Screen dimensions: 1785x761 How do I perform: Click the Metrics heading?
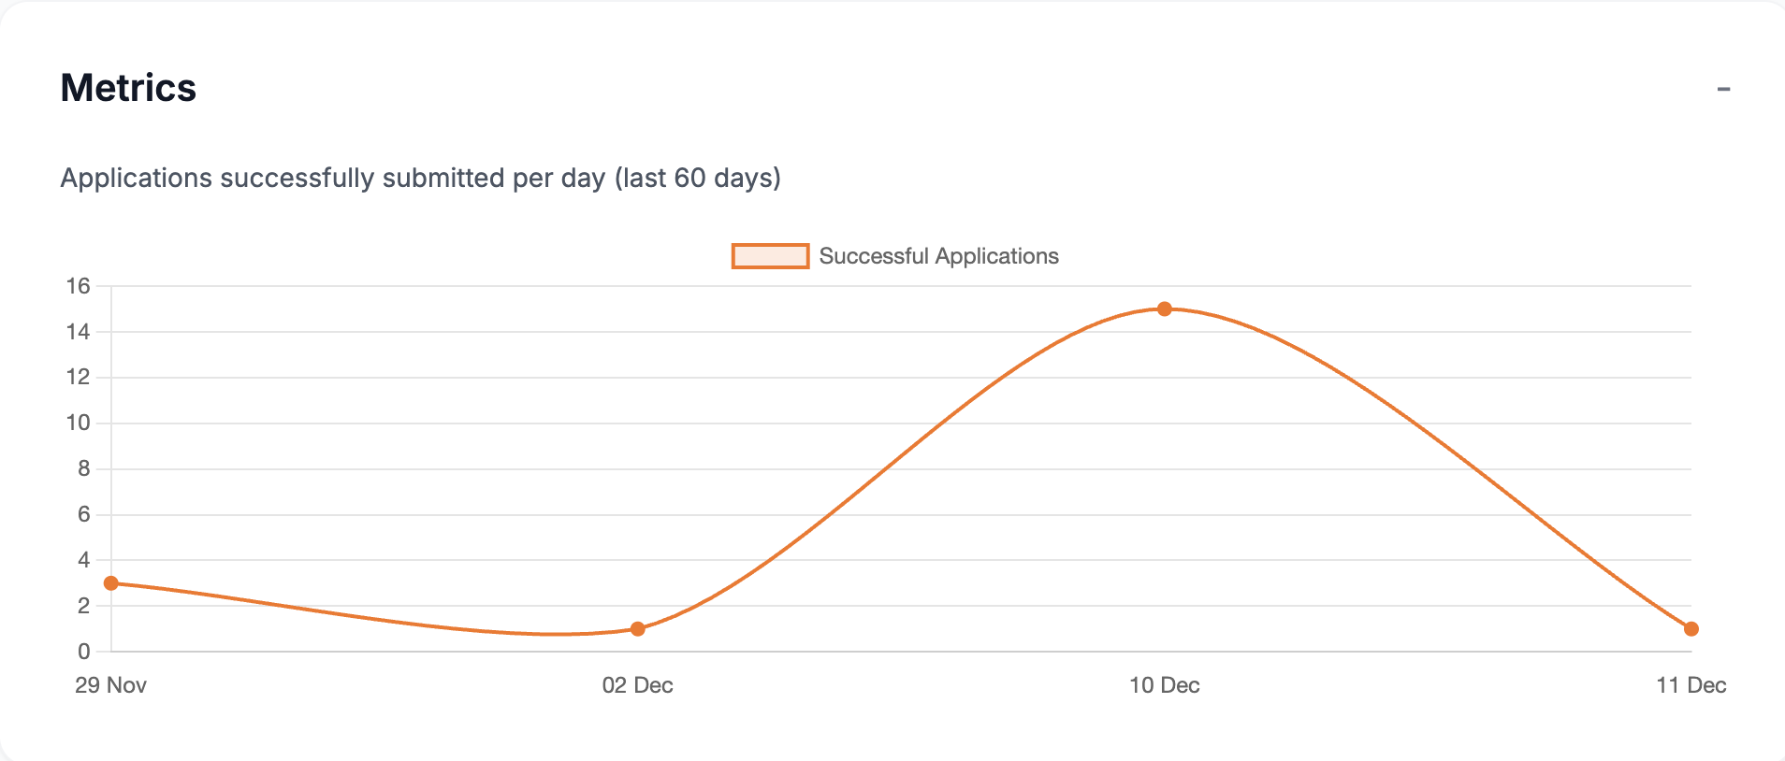128,88
